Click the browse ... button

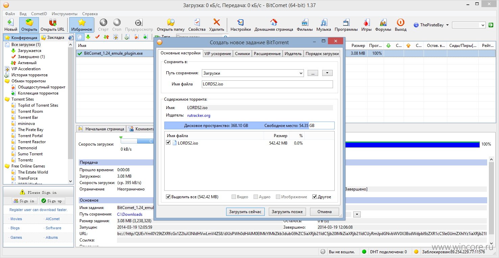pyautogui.click(x=313, y=73)
